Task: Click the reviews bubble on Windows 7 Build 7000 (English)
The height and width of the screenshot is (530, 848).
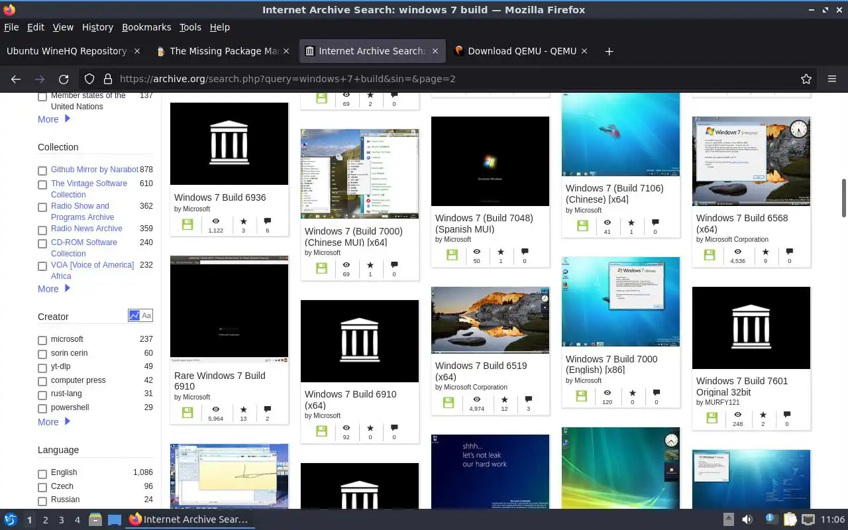Action: 657,393
